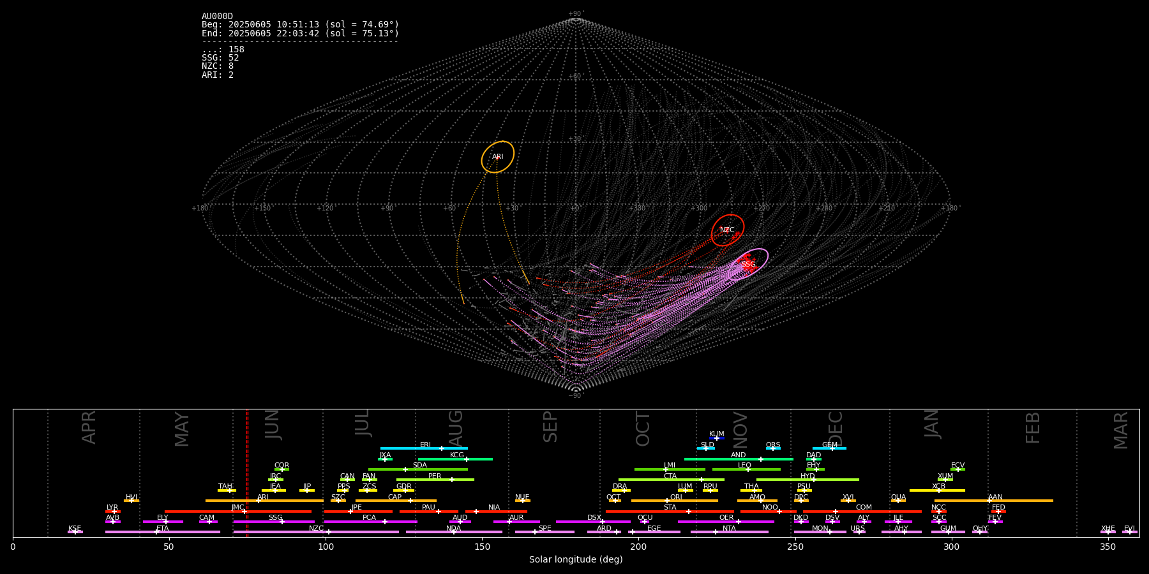Click the DEC month label in timeline
This screenshot has height=574, width=1149.
836,429
